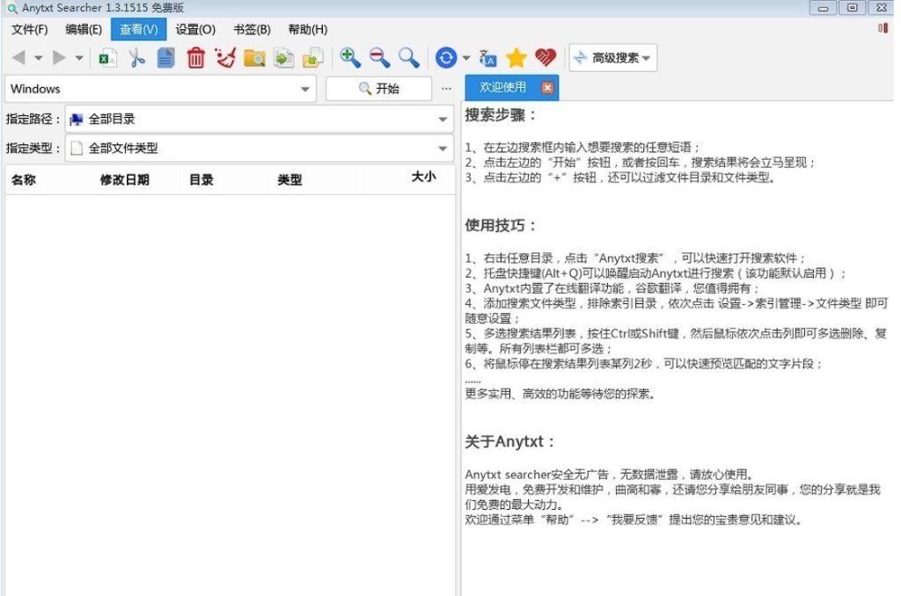Image resolution: width=901 pixels, height=596 pixels.
Task: Click the translate icon in toolbar
Action: 487,58
